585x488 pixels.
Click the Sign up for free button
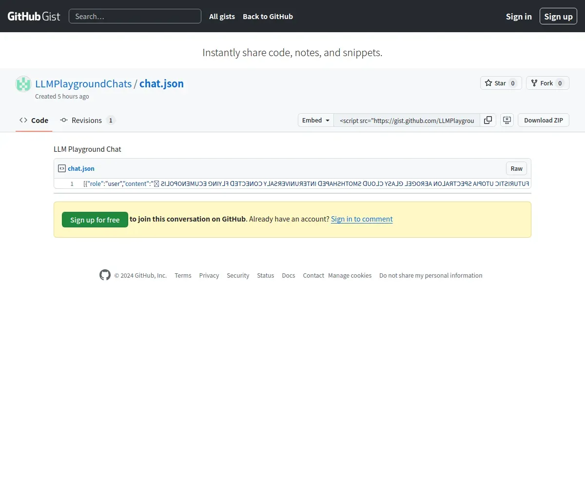coord(95,220)
